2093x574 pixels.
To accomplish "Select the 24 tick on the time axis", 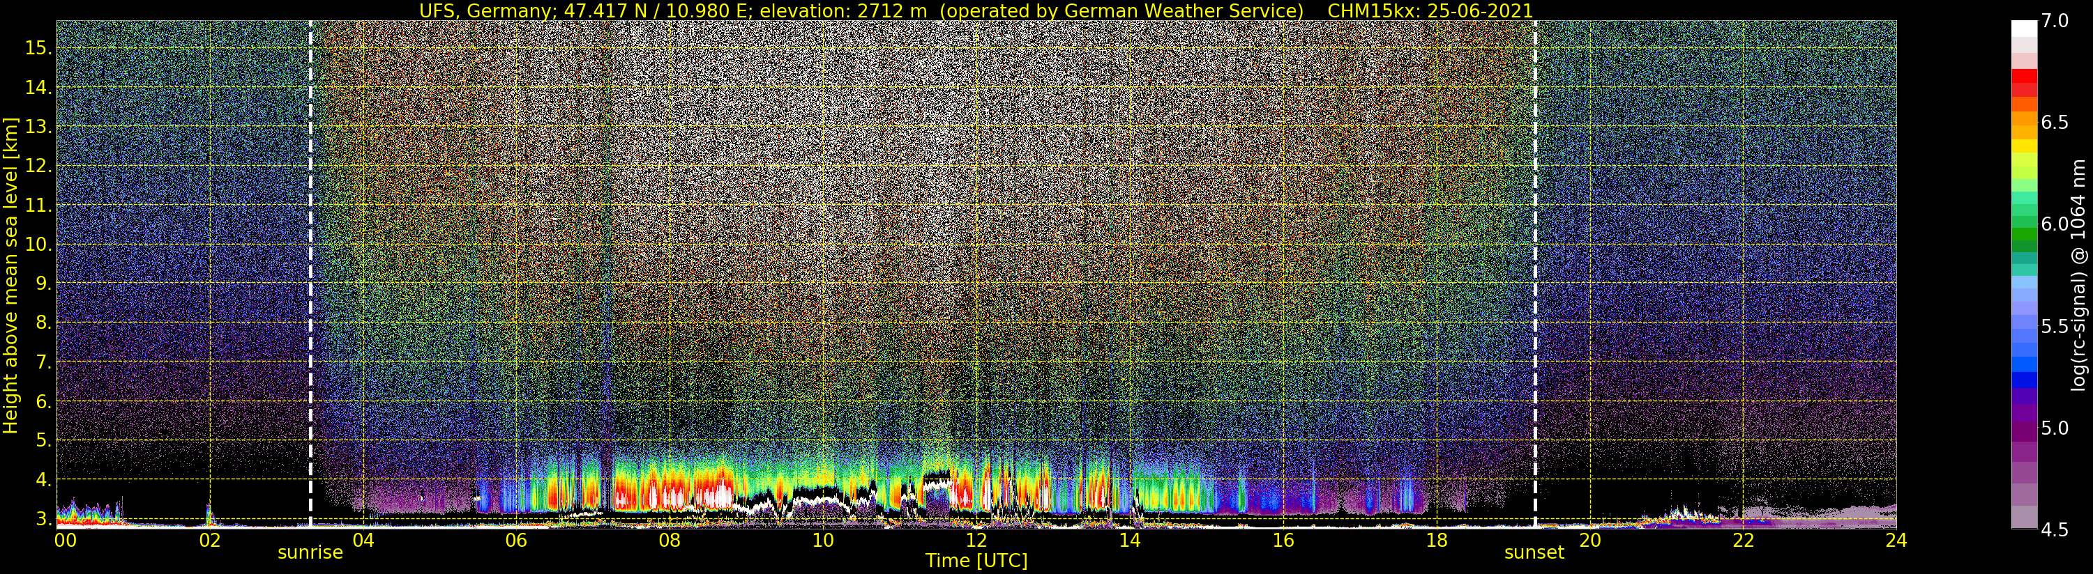I will 1896,541.
